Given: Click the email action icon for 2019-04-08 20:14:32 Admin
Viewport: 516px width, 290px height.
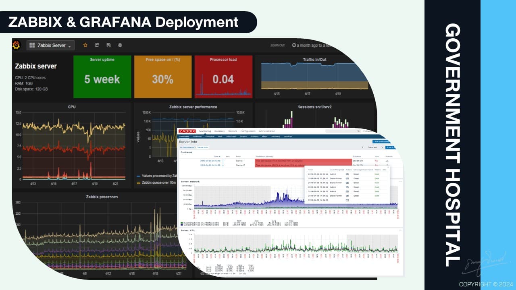Looking at the screenshot, I should click(347, 174).
